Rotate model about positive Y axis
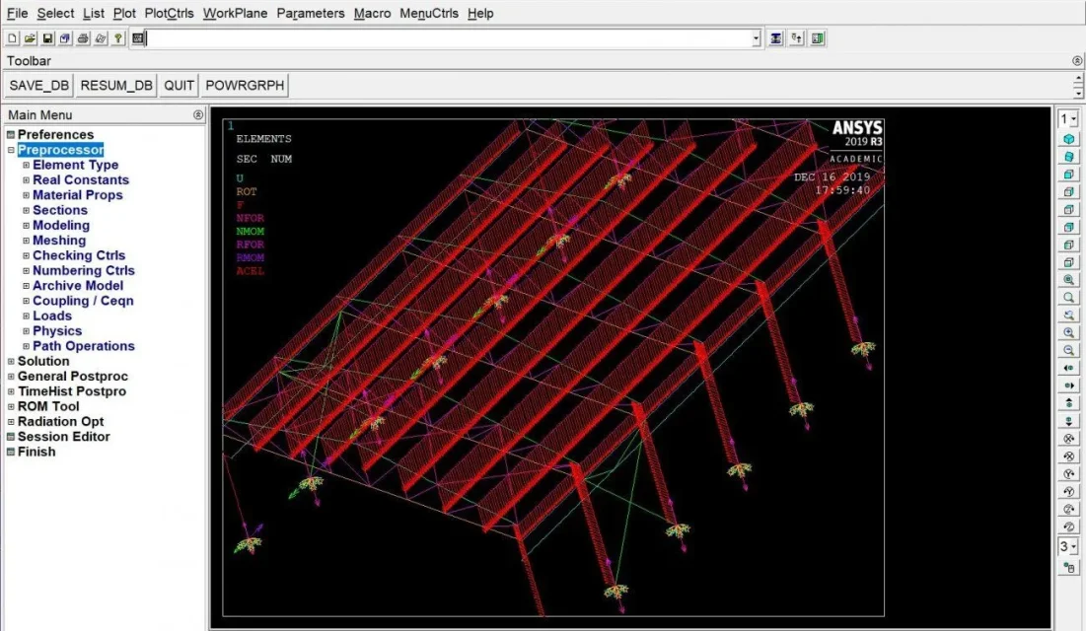Image resolution: width=1086 pixels, height=631 pixels. (x=1068, y=474)
